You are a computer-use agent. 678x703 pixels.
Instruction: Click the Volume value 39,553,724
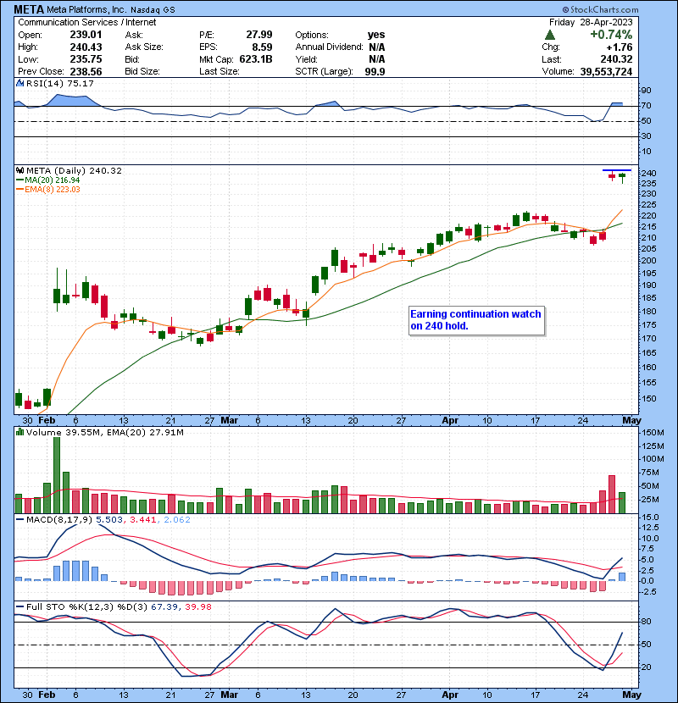pos(606,72)
